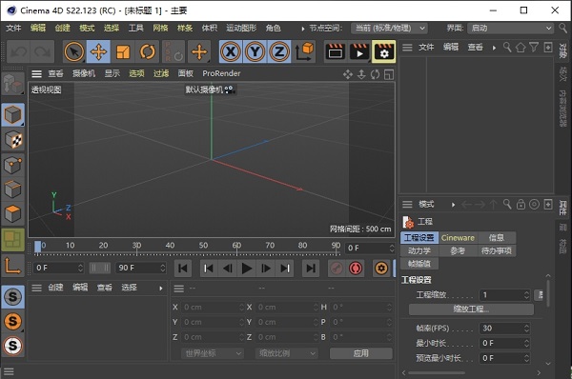Toggle the autokeying button left of record

[x=337, y=269]
